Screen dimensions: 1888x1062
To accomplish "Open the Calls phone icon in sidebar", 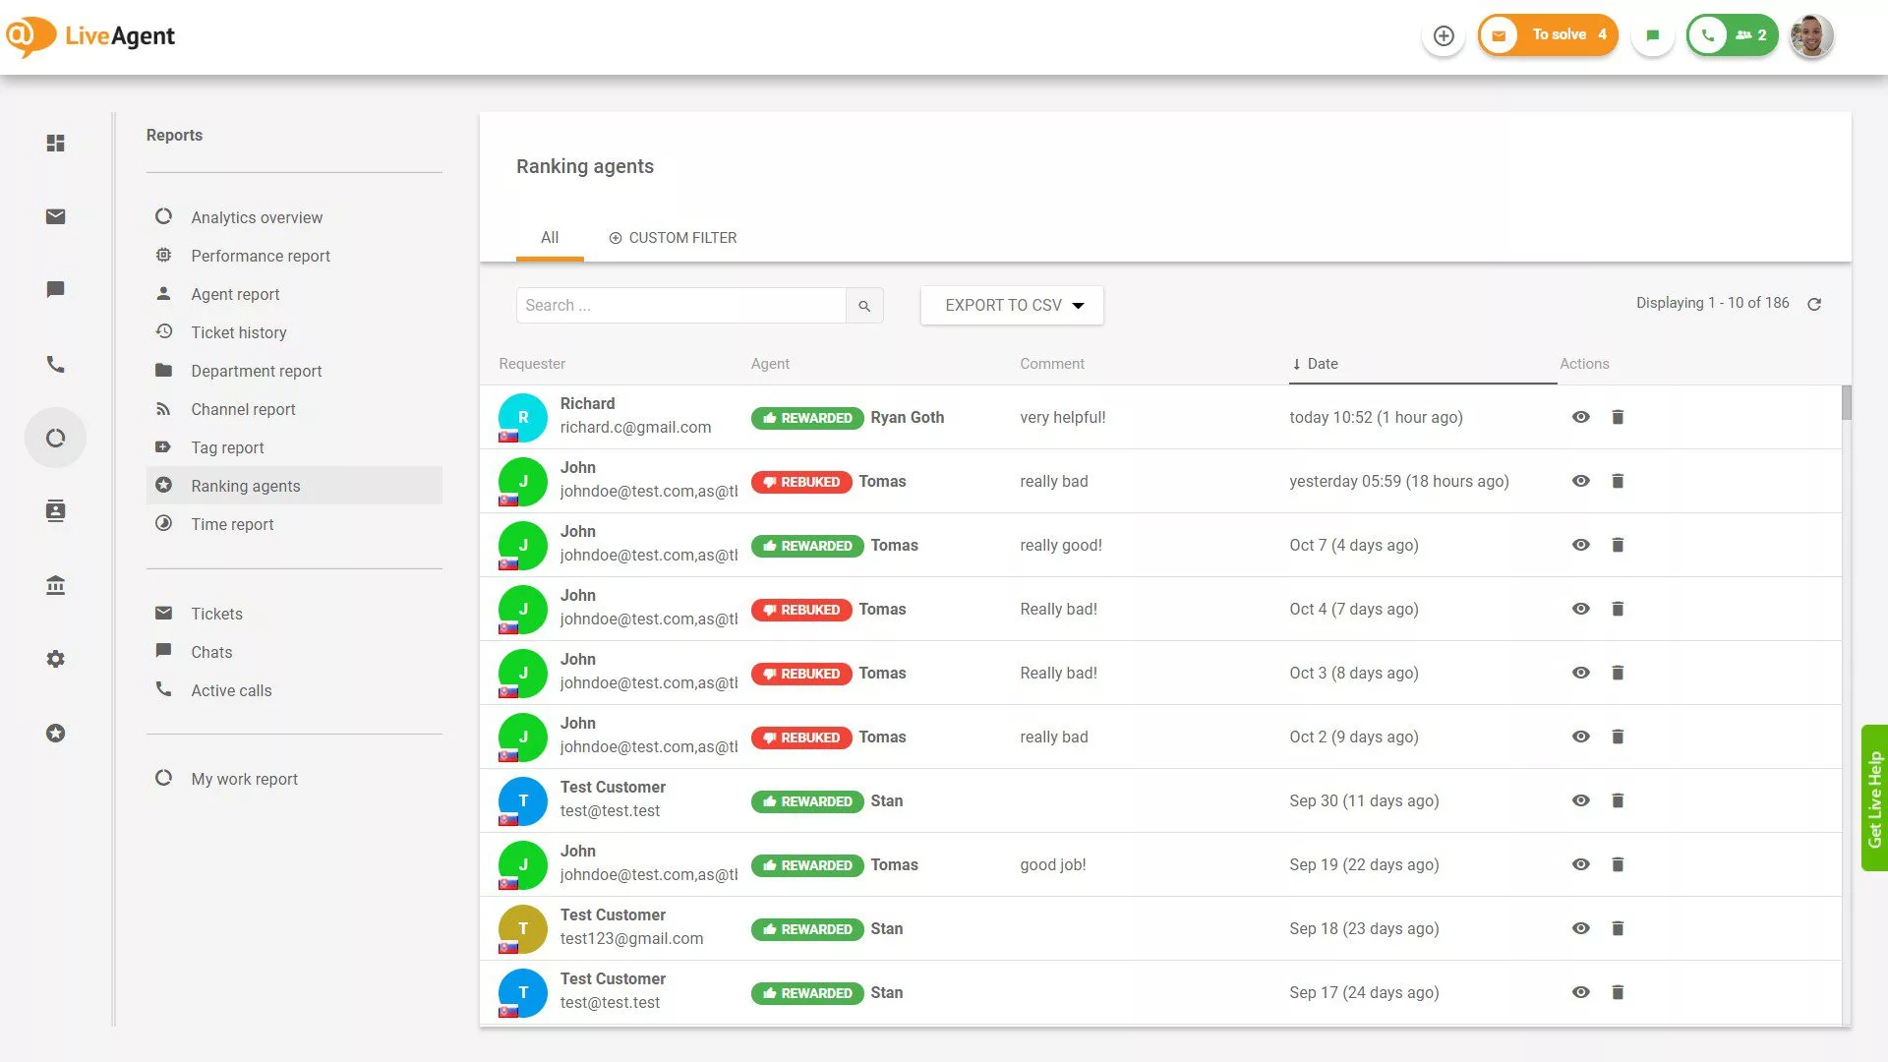I will click(x=56, y=364).
